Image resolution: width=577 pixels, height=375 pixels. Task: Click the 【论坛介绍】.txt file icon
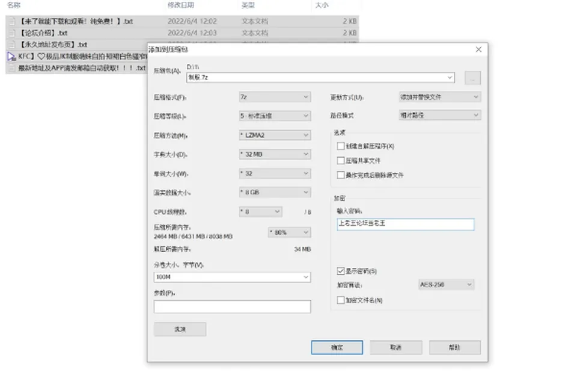pyautogui.click(x=12, y=33)
